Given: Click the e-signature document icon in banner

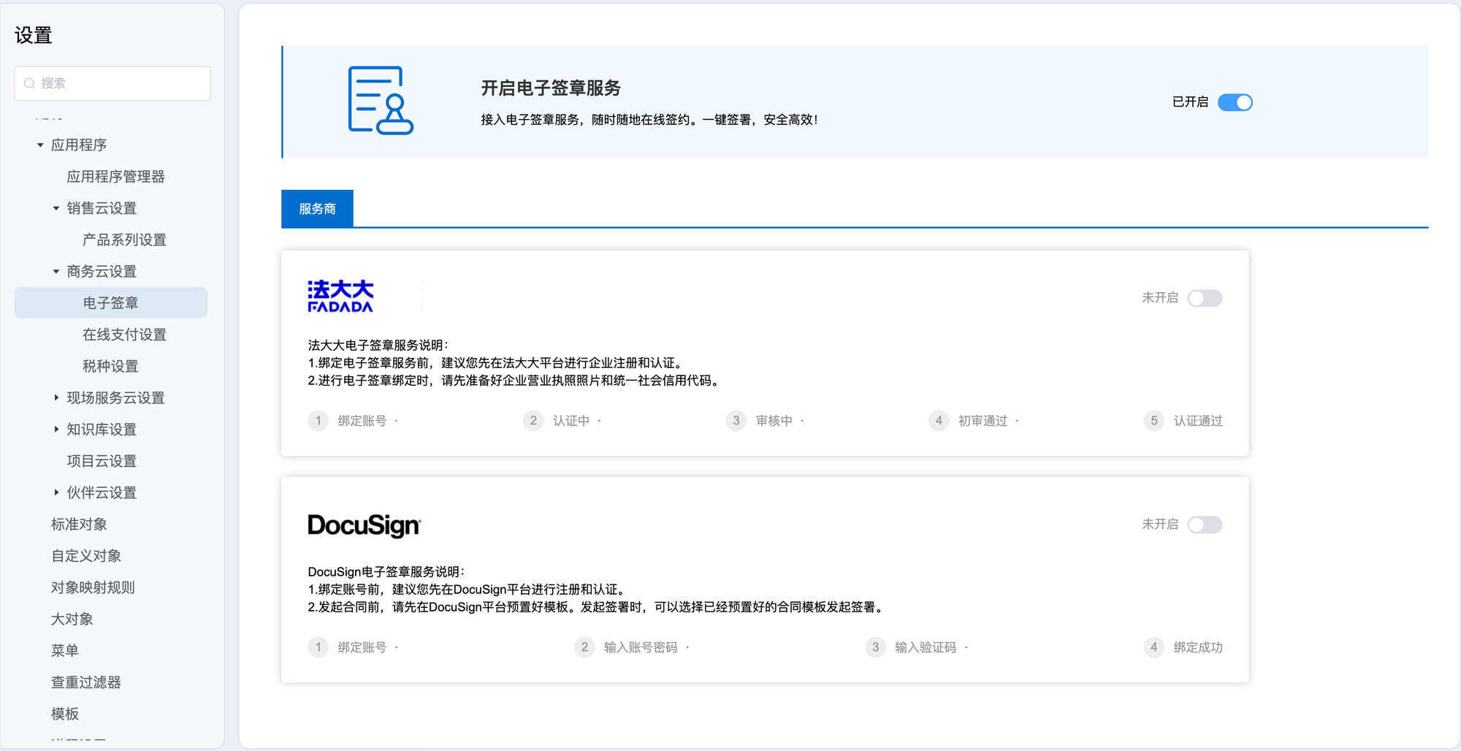Looking at the screenshot, I should (x=381, y=101).
